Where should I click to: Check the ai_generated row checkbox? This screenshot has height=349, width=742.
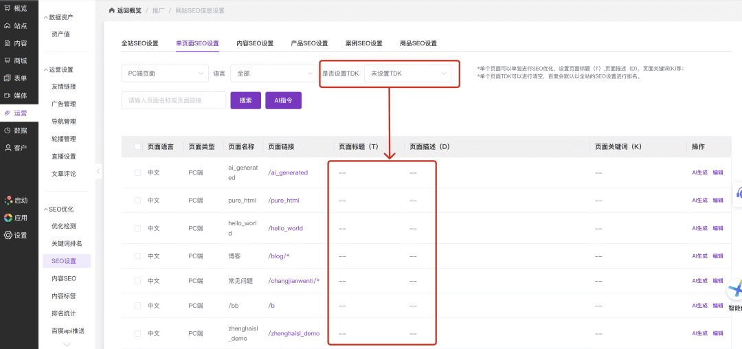[x=138, y=172]
